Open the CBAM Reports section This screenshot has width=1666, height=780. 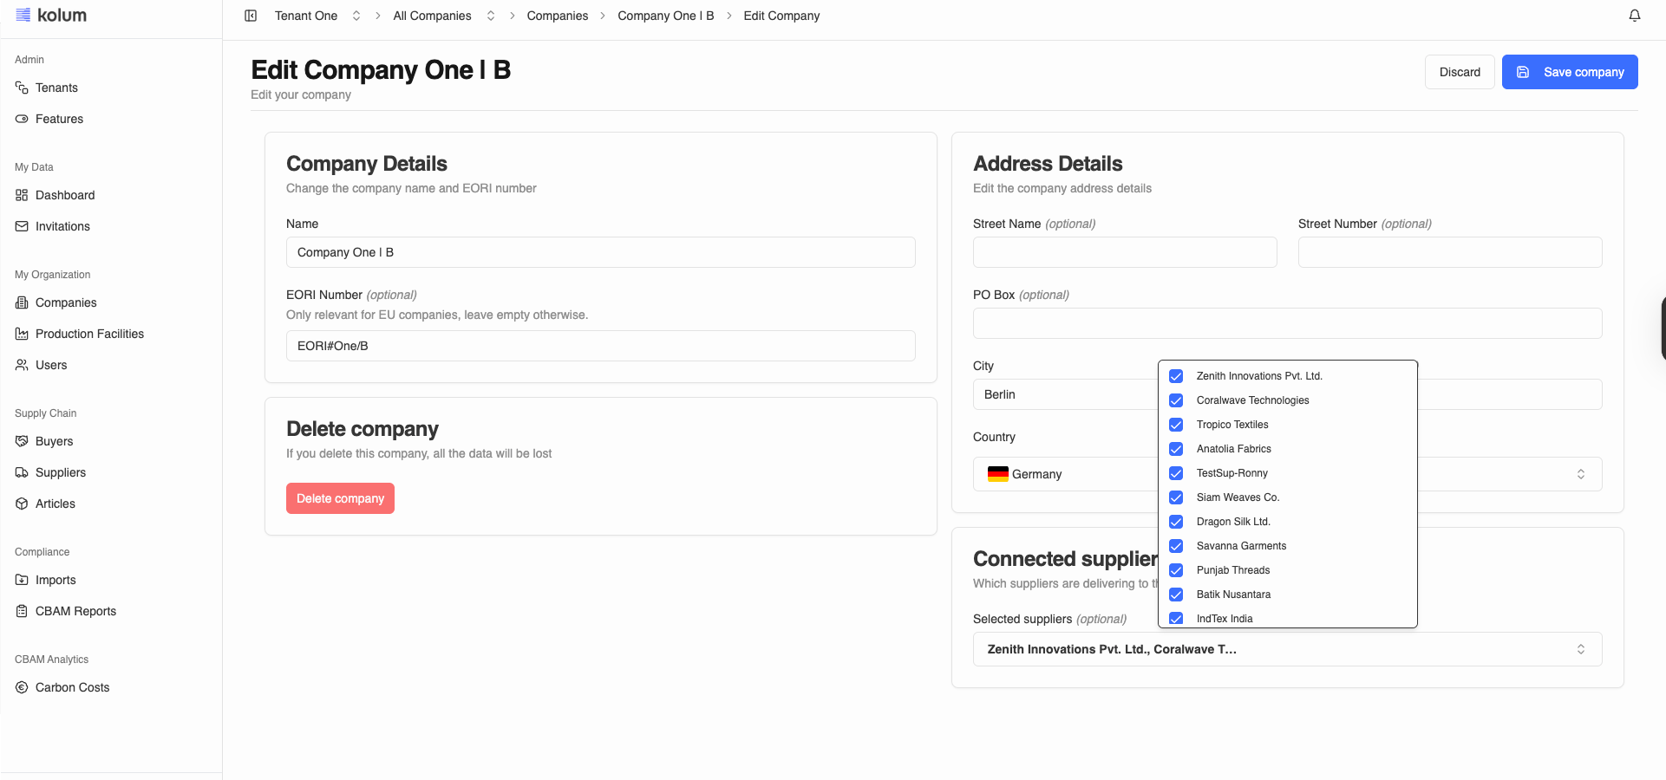pos(75,611)
